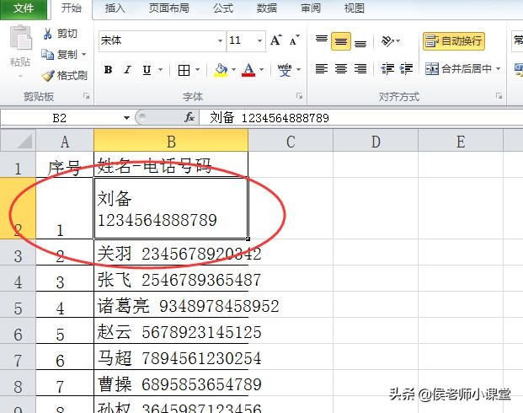This screenshot has height=413, width=523.
Task: Switch to the 插入 Insert tab
Action: [x=115, y=8]
